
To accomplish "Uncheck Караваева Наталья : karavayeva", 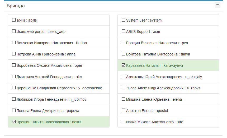I will pyautogui.click(x=123, y=65).
